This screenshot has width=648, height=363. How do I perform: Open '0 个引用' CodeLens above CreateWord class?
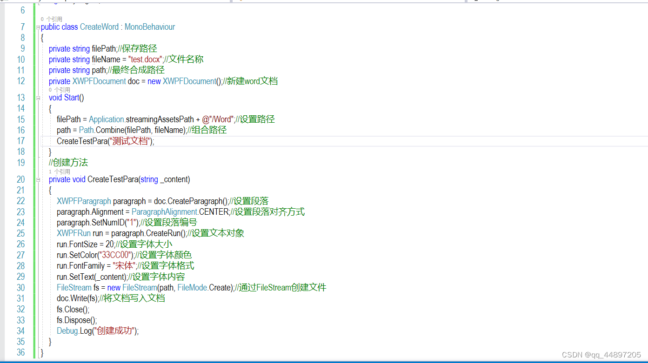coord(52,19)
